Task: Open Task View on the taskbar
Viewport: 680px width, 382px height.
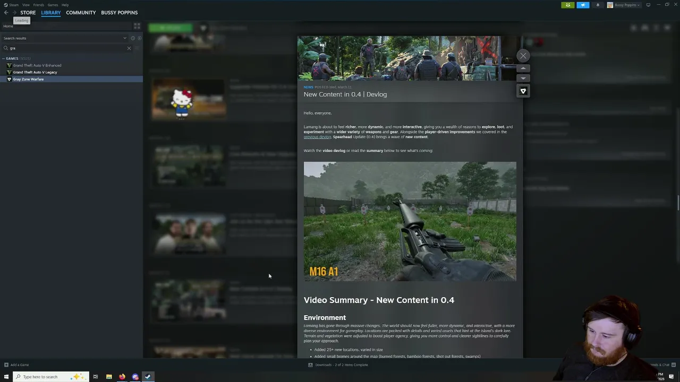Action: (x=96, y=377)
